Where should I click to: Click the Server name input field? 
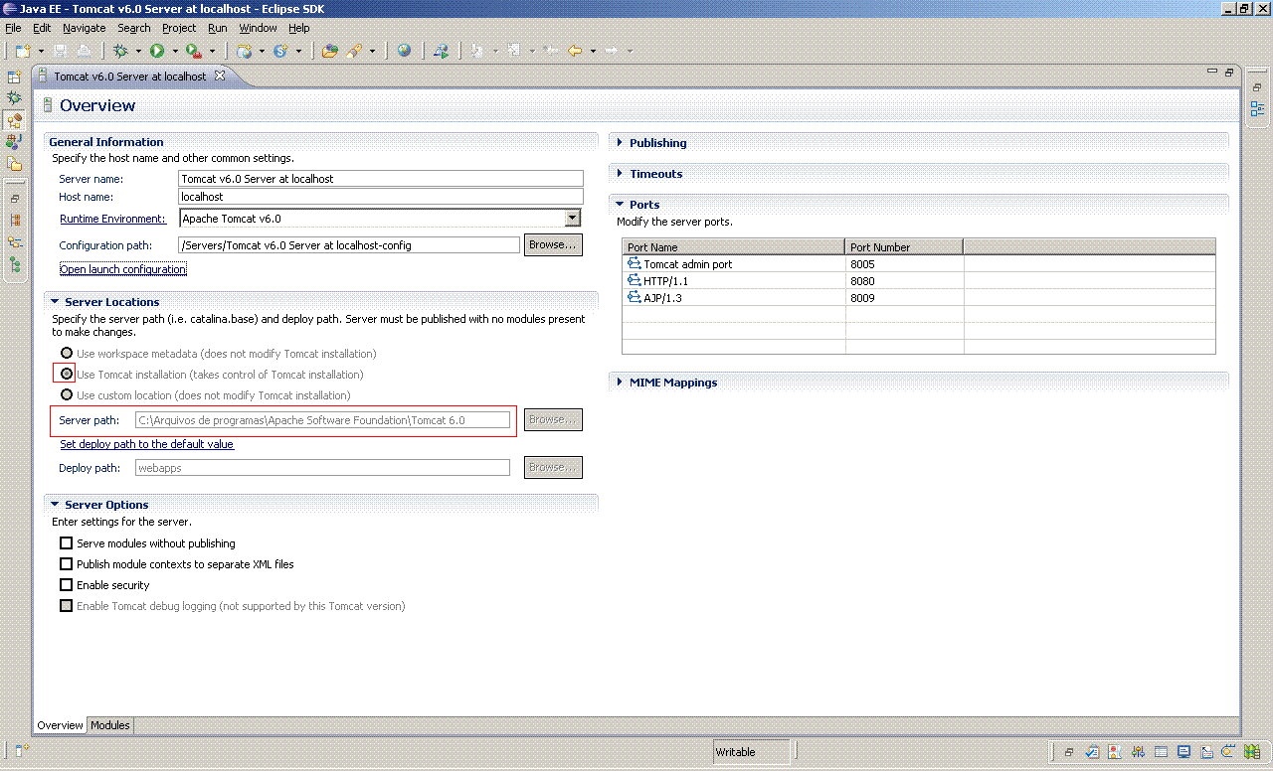tap(380, 179)
